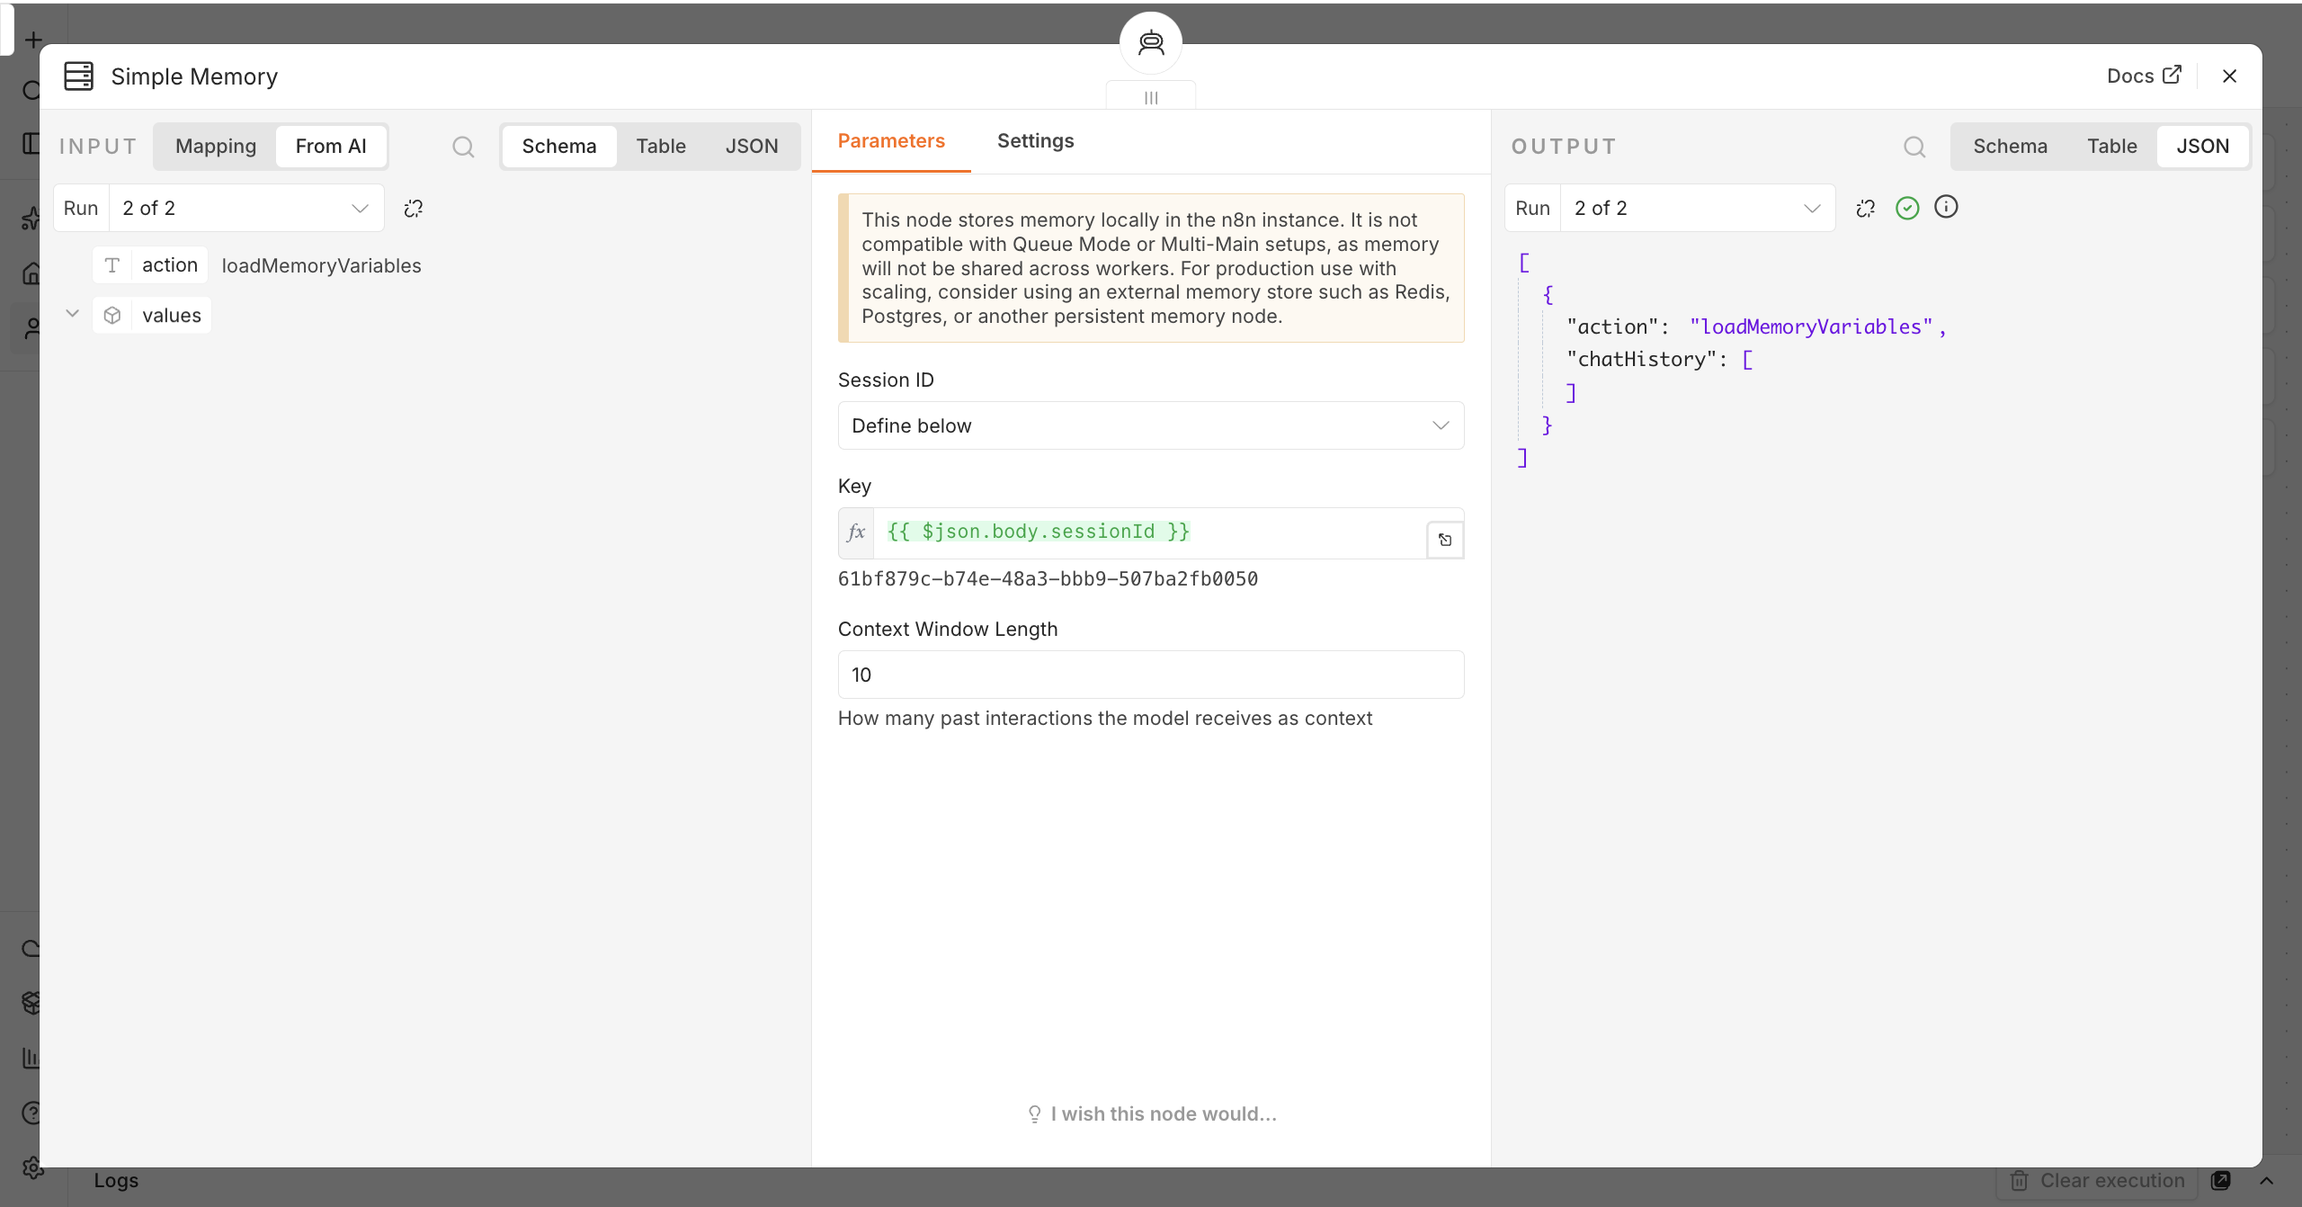Click the Logs label at bottom

tap(116, 1180)
